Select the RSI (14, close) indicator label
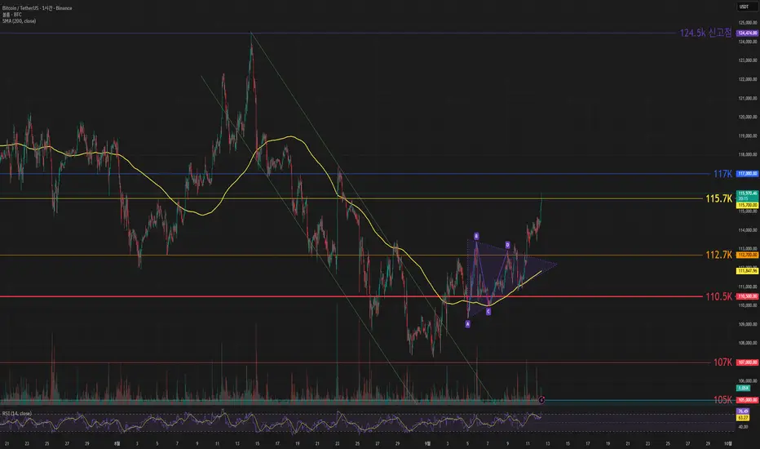760x449 pixels. click(x=17, y=414)
